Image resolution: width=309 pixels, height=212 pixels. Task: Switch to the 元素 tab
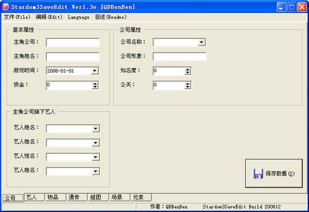click(141, 197)
